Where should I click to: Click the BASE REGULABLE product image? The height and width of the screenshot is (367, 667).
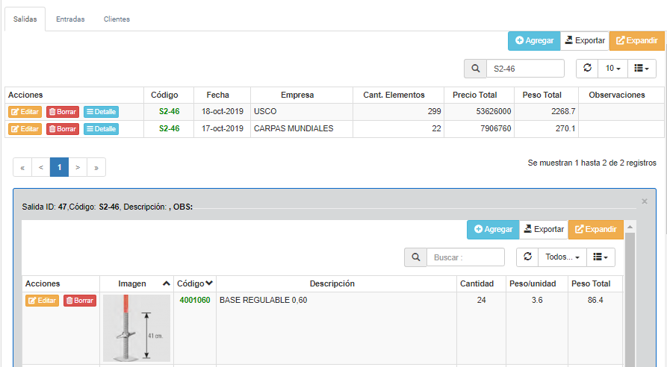pyautogui.click(x=137, y=328)
